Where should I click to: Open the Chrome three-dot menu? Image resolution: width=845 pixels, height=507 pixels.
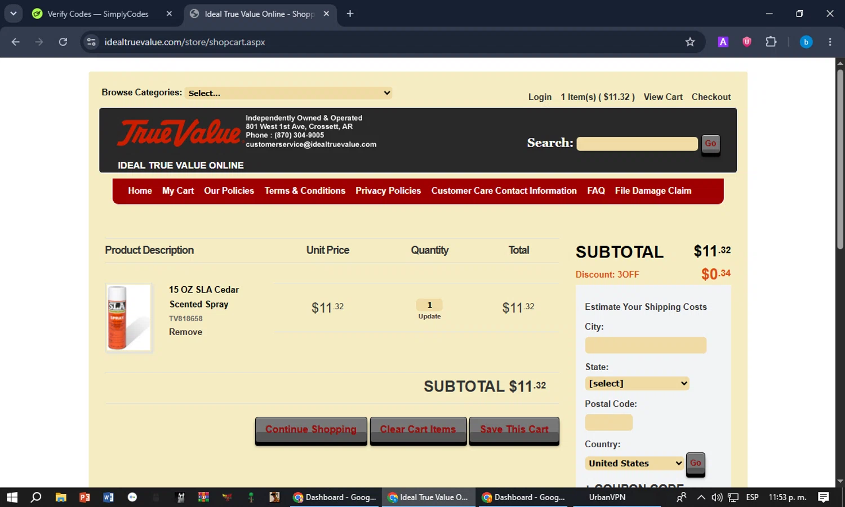(830, 42)
